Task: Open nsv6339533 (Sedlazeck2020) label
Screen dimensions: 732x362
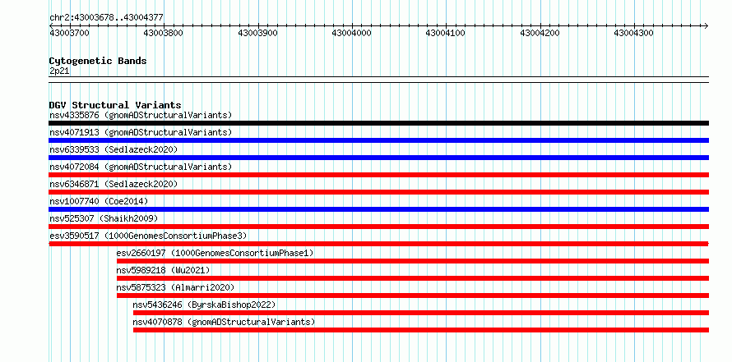Action: (x=114, y=149)
